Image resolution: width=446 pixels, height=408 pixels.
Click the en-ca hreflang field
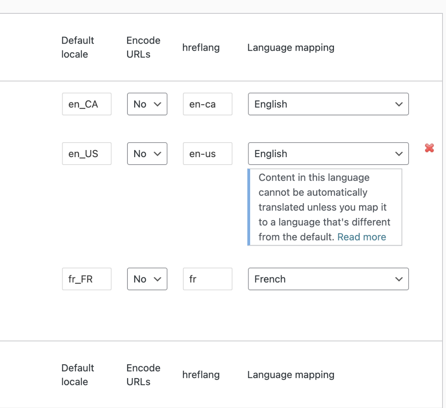click(207, 104)
